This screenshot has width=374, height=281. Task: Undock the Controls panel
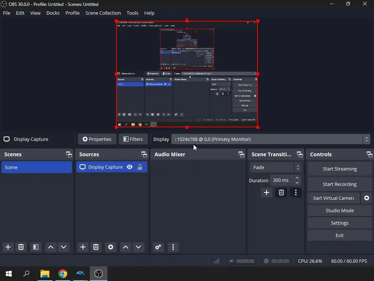point(370,154)
